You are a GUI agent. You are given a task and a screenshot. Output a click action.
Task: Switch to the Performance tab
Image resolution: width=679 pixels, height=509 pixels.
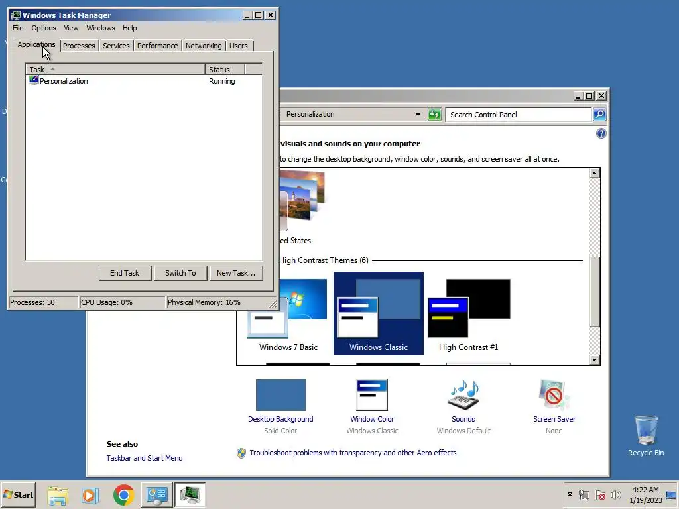pyautogui.click(x=157, y=46)
